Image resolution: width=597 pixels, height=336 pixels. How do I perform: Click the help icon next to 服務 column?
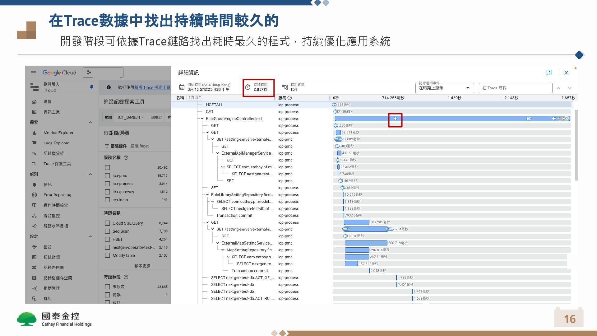tap(290, 98)
